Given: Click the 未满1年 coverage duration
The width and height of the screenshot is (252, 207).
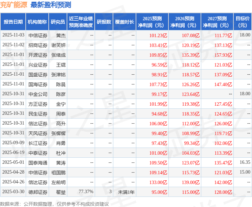Looking at the screenshot, I should point(126,192).
